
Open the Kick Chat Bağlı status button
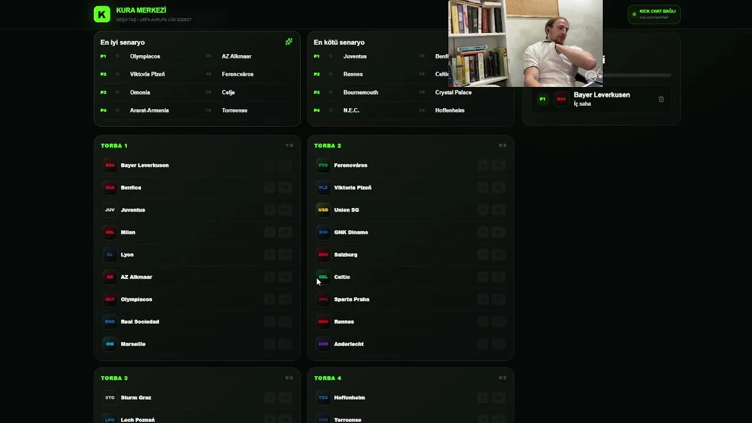654,14
